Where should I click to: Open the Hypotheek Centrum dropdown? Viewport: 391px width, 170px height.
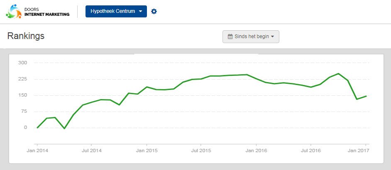click(116, 12)
